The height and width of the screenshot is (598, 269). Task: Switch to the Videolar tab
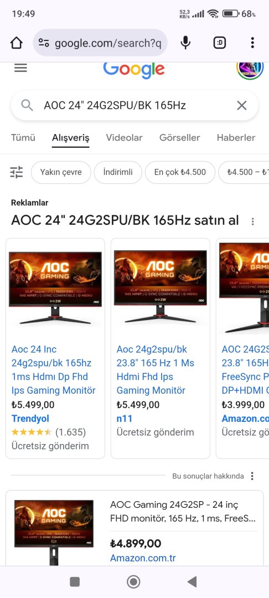[124, 138]
